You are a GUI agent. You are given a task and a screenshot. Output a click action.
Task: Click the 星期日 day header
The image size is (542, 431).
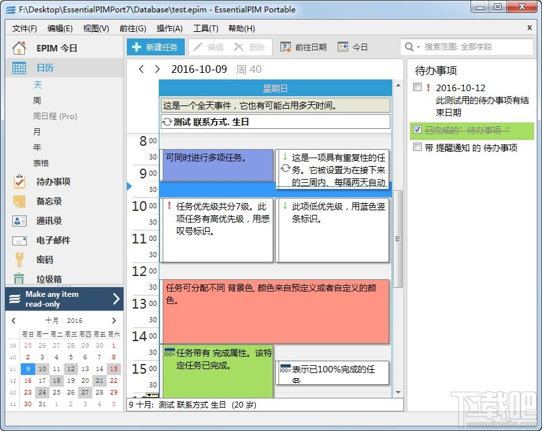[x=275, y=89]
